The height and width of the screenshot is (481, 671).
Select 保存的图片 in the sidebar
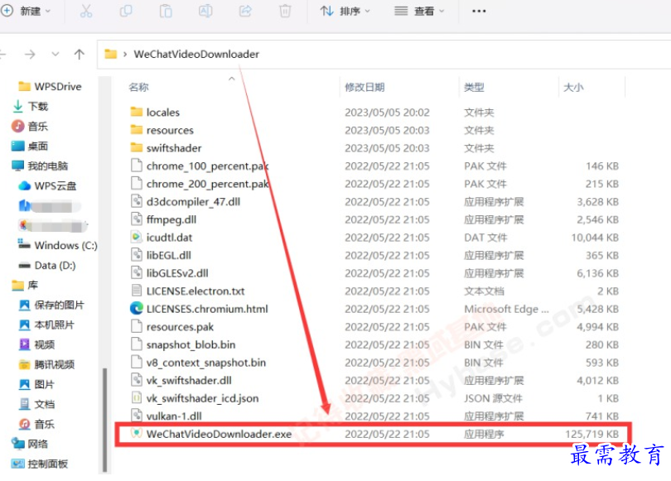click(x=51, y=305)
